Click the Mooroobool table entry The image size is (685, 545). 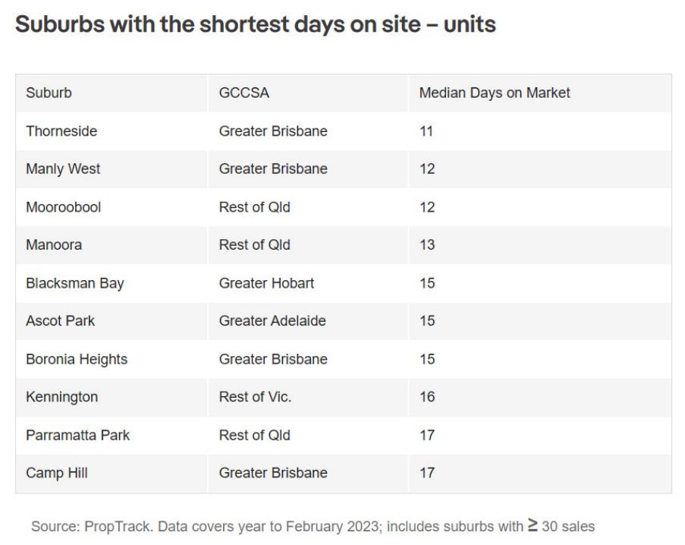[x=63, y=207]
